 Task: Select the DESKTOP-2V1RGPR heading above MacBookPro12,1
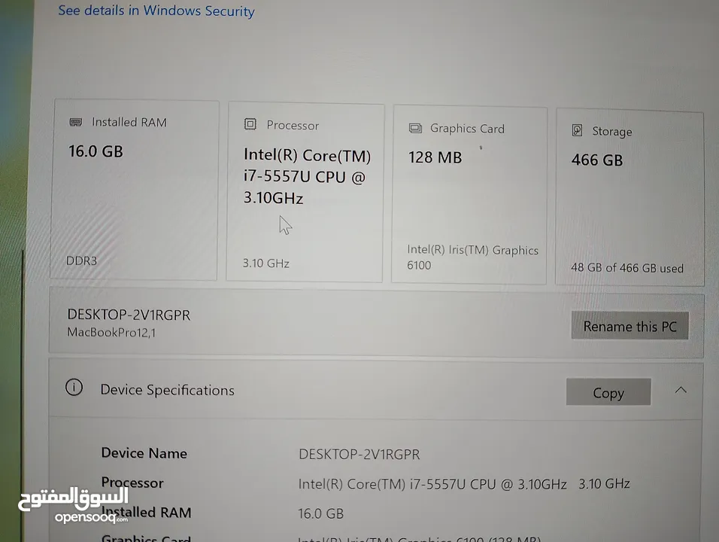point(129,315)
